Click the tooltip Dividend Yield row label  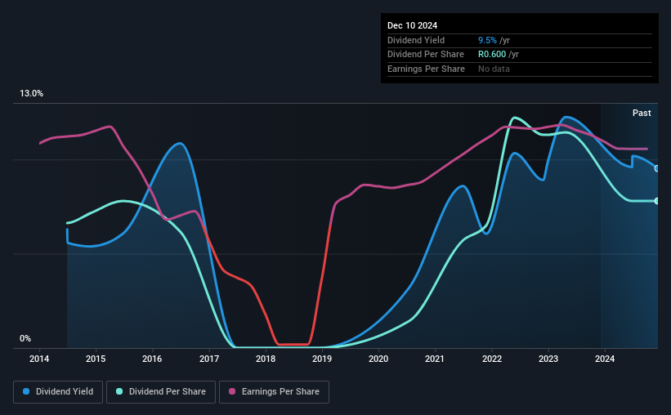pos(416,40)
